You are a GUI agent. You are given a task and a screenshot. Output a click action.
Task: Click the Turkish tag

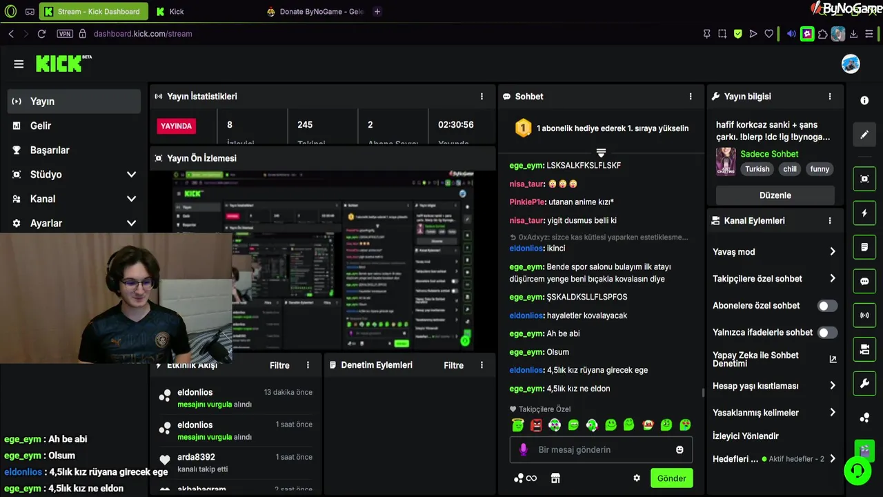[x=757, y=169]
